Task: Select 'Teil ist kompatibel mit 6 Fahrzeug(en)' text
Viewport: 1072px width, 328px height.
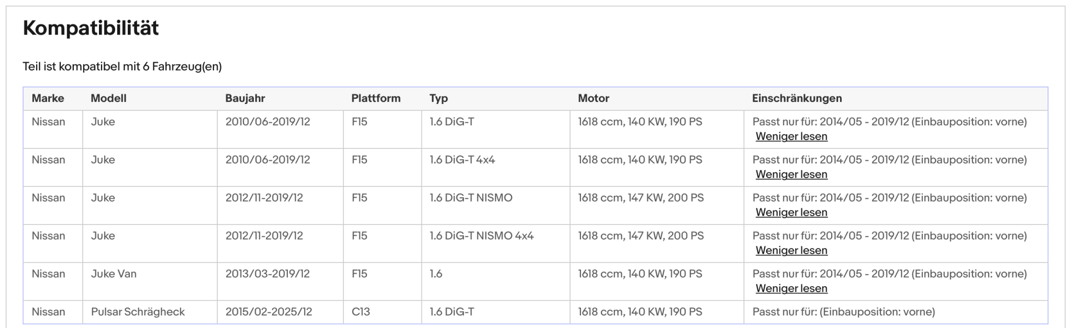Action: click(122, 67)
